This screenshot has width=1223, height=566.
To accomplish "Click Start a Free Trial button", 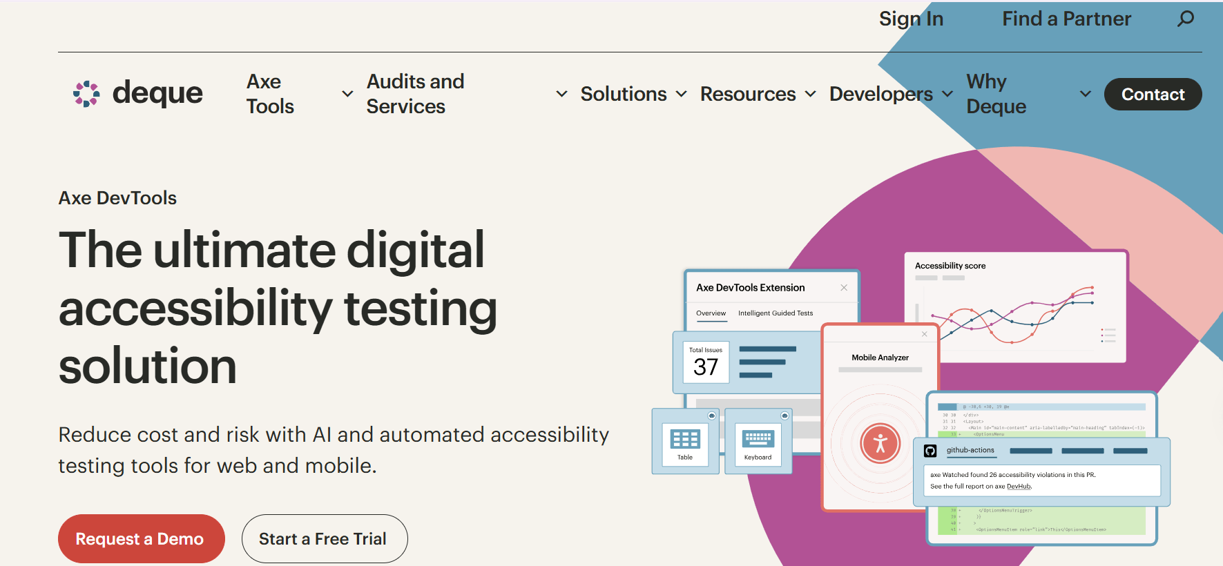I will point(325,539).
